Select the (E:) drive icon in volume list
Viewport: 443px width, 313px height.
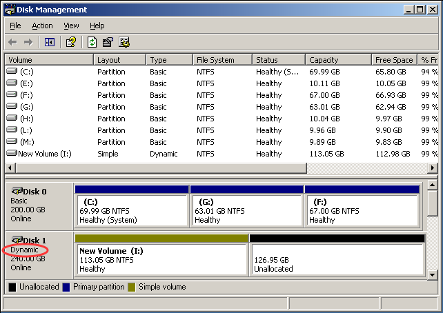[x=12, y=83]
